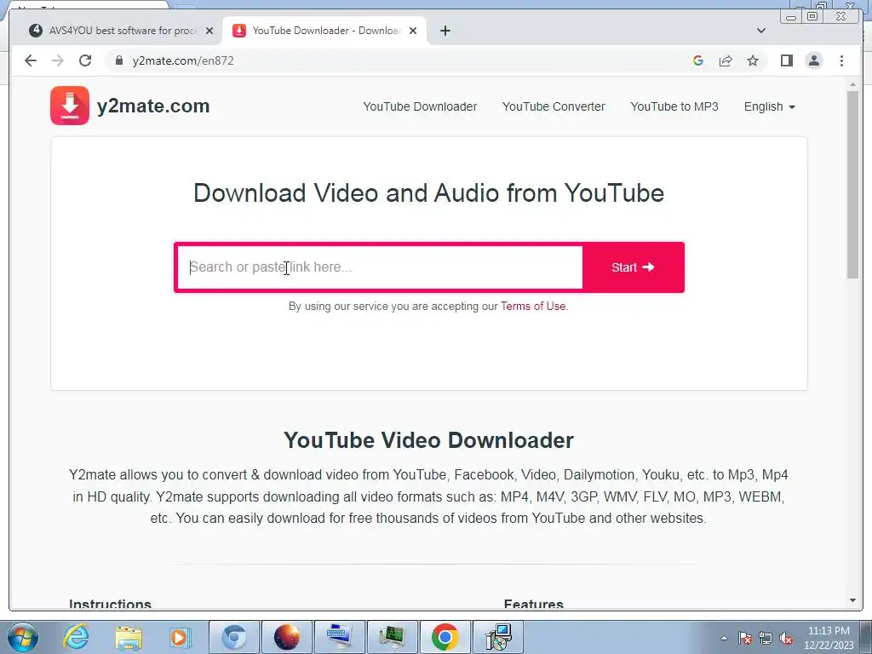Open Action Center flag icon
Viewport: 872px width, 654px height.
[x=744, y=639]
